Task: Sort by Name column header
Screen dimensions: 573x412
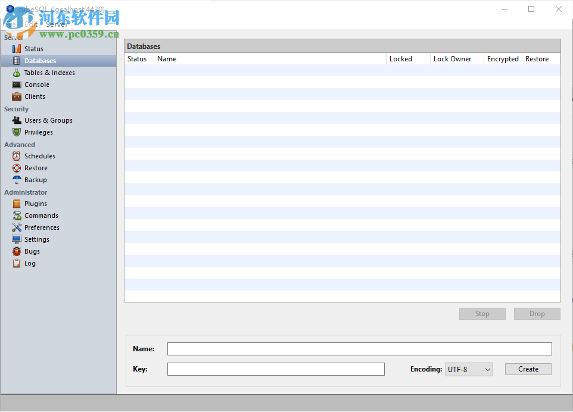Action: click(270, 59)
